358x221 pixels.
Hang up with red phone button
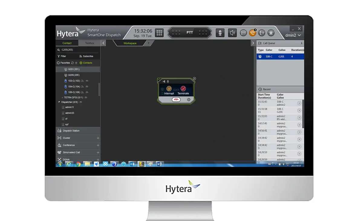tap(176, 100)
